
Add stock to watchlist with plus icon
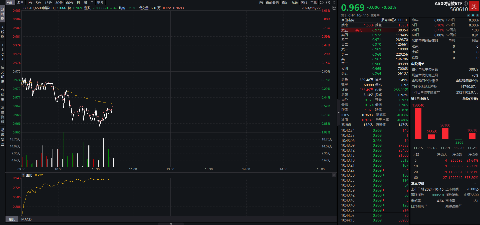pyautogui.click(x=477, y=15)
